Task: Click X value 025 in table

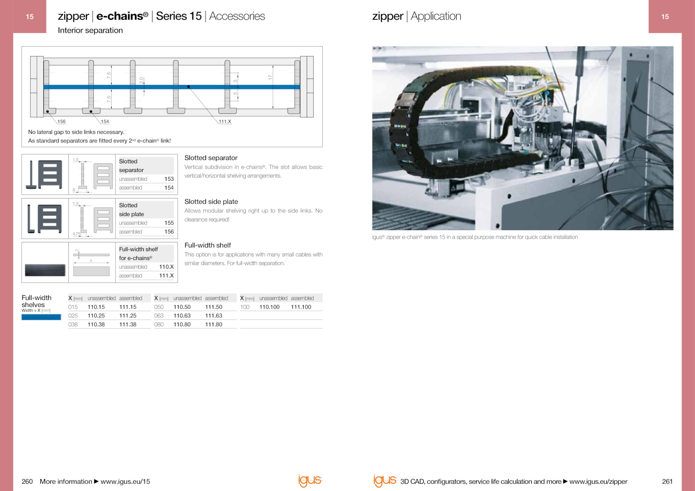Action: [73, 316]
